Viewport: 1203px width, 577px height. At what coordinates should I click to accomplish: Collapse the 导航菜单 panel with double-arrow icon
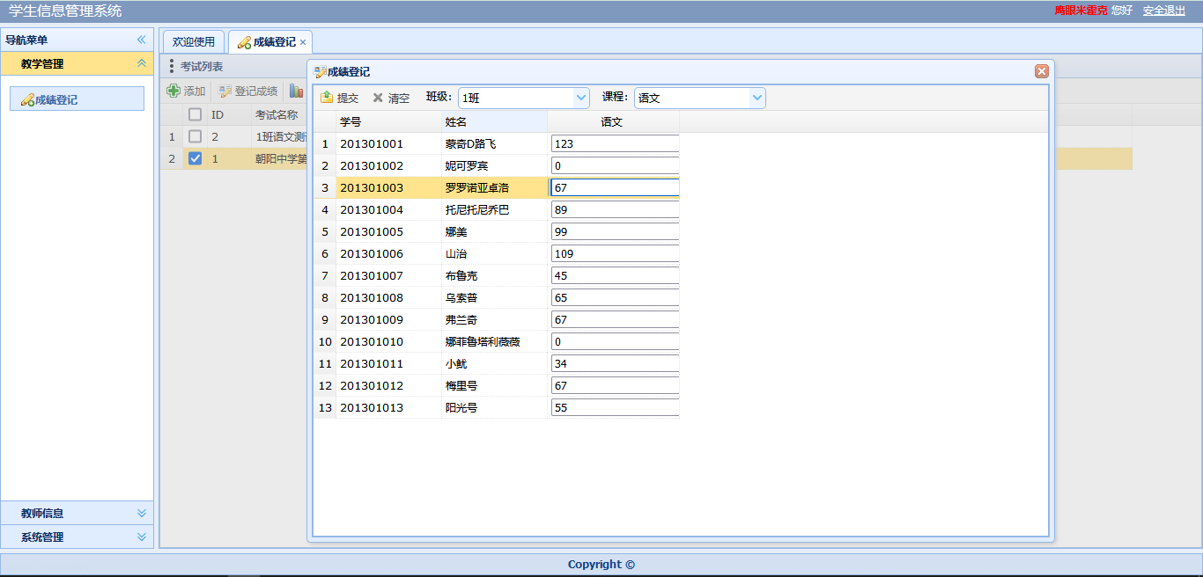pyautogui.click(x=141, y=40)
